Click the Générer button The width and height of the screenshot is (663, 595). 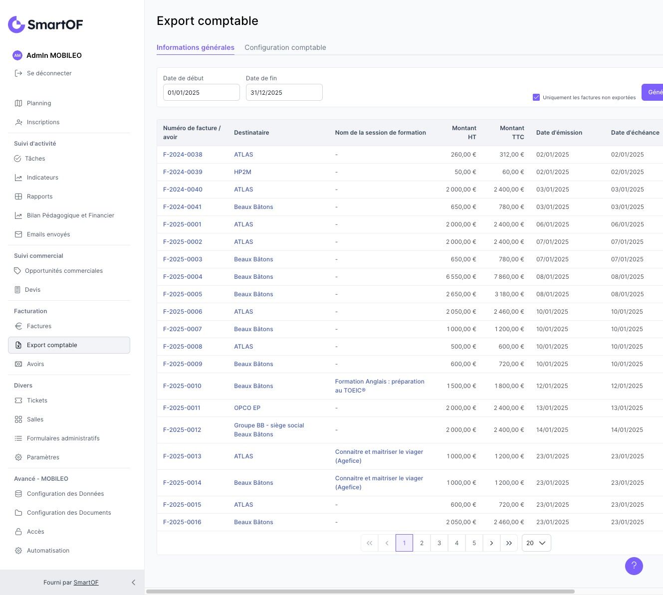click(653, 92)
